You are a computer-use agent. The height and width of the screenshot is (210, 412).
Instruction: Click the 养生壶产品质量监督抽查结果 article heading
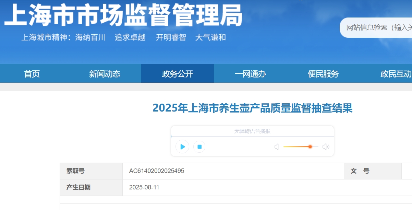coord(252,108)
